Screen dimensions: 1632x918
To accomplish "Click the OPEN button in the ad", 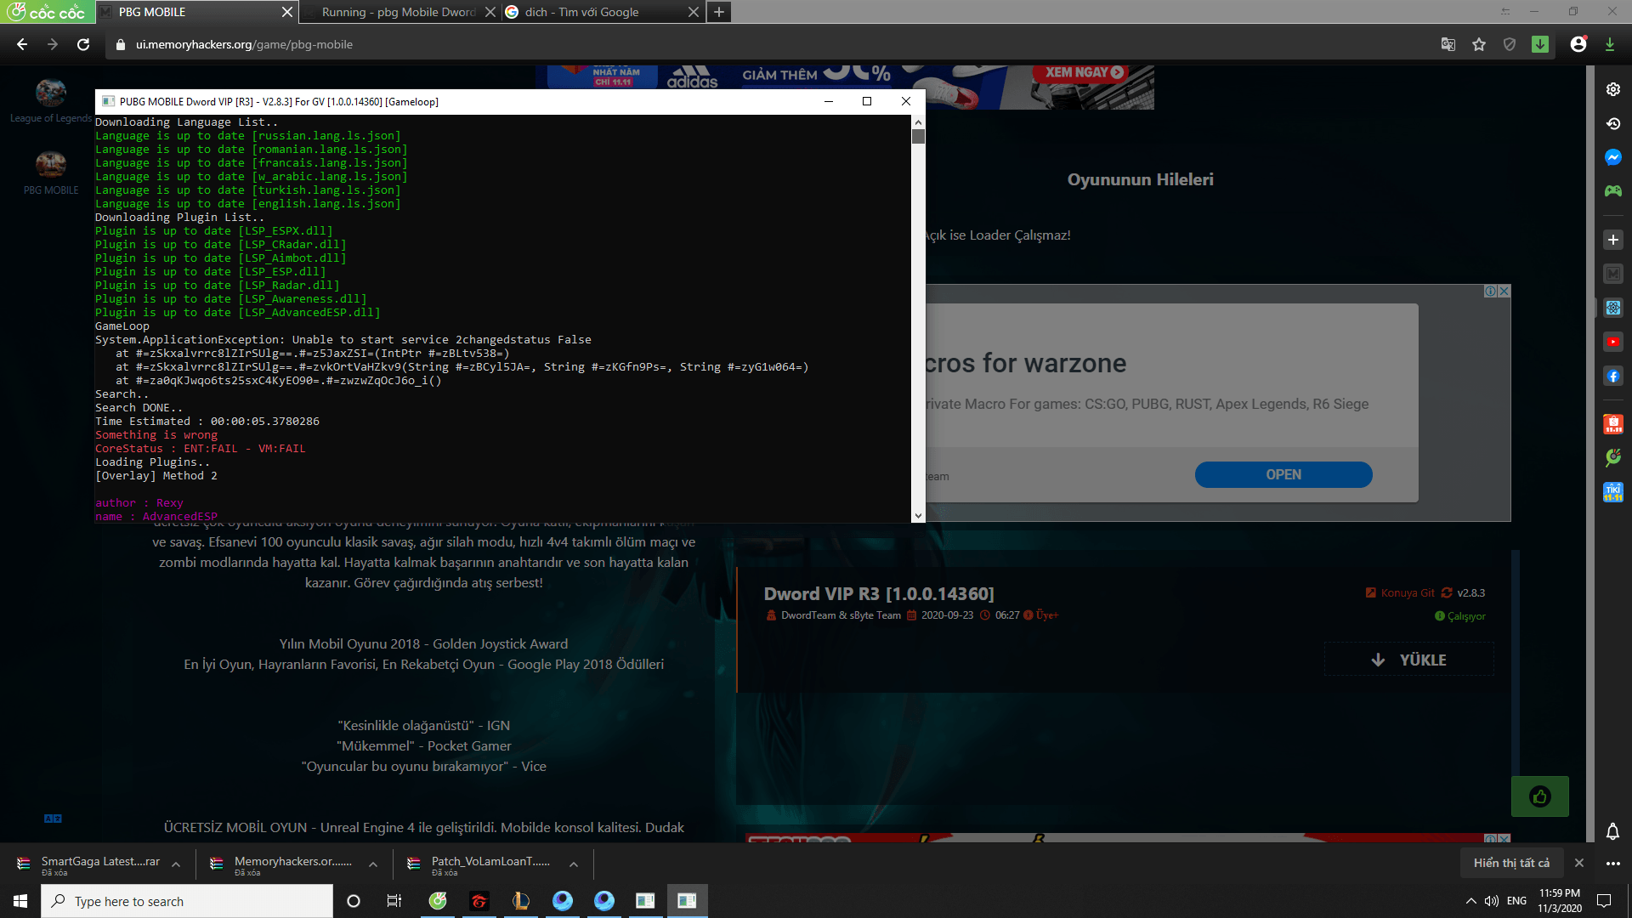I will click(x=1283, y=474).
